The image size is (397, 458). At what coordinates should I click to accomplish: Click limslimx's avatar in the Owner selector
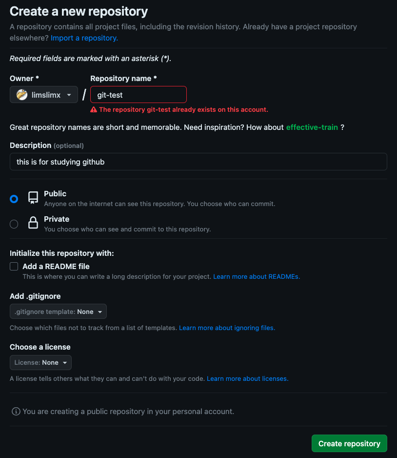(x=21, y=94)
